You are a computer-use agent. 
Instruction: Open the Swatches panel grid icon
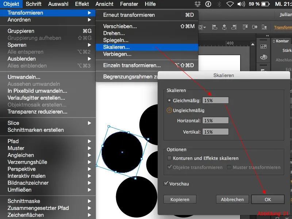(x=263, y=47)
